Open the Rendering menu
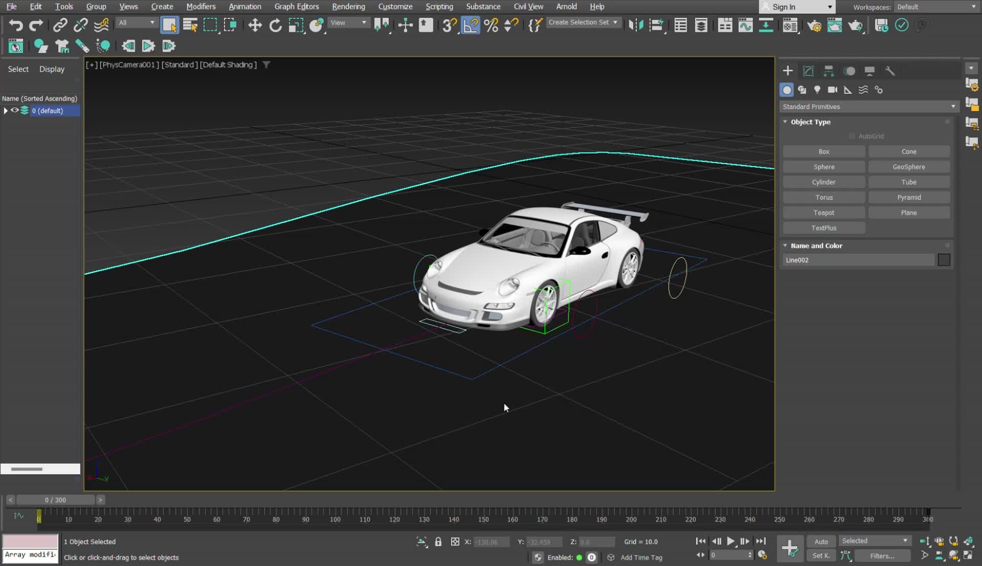This screenshot has width=982, height=566. coord(348,6)
